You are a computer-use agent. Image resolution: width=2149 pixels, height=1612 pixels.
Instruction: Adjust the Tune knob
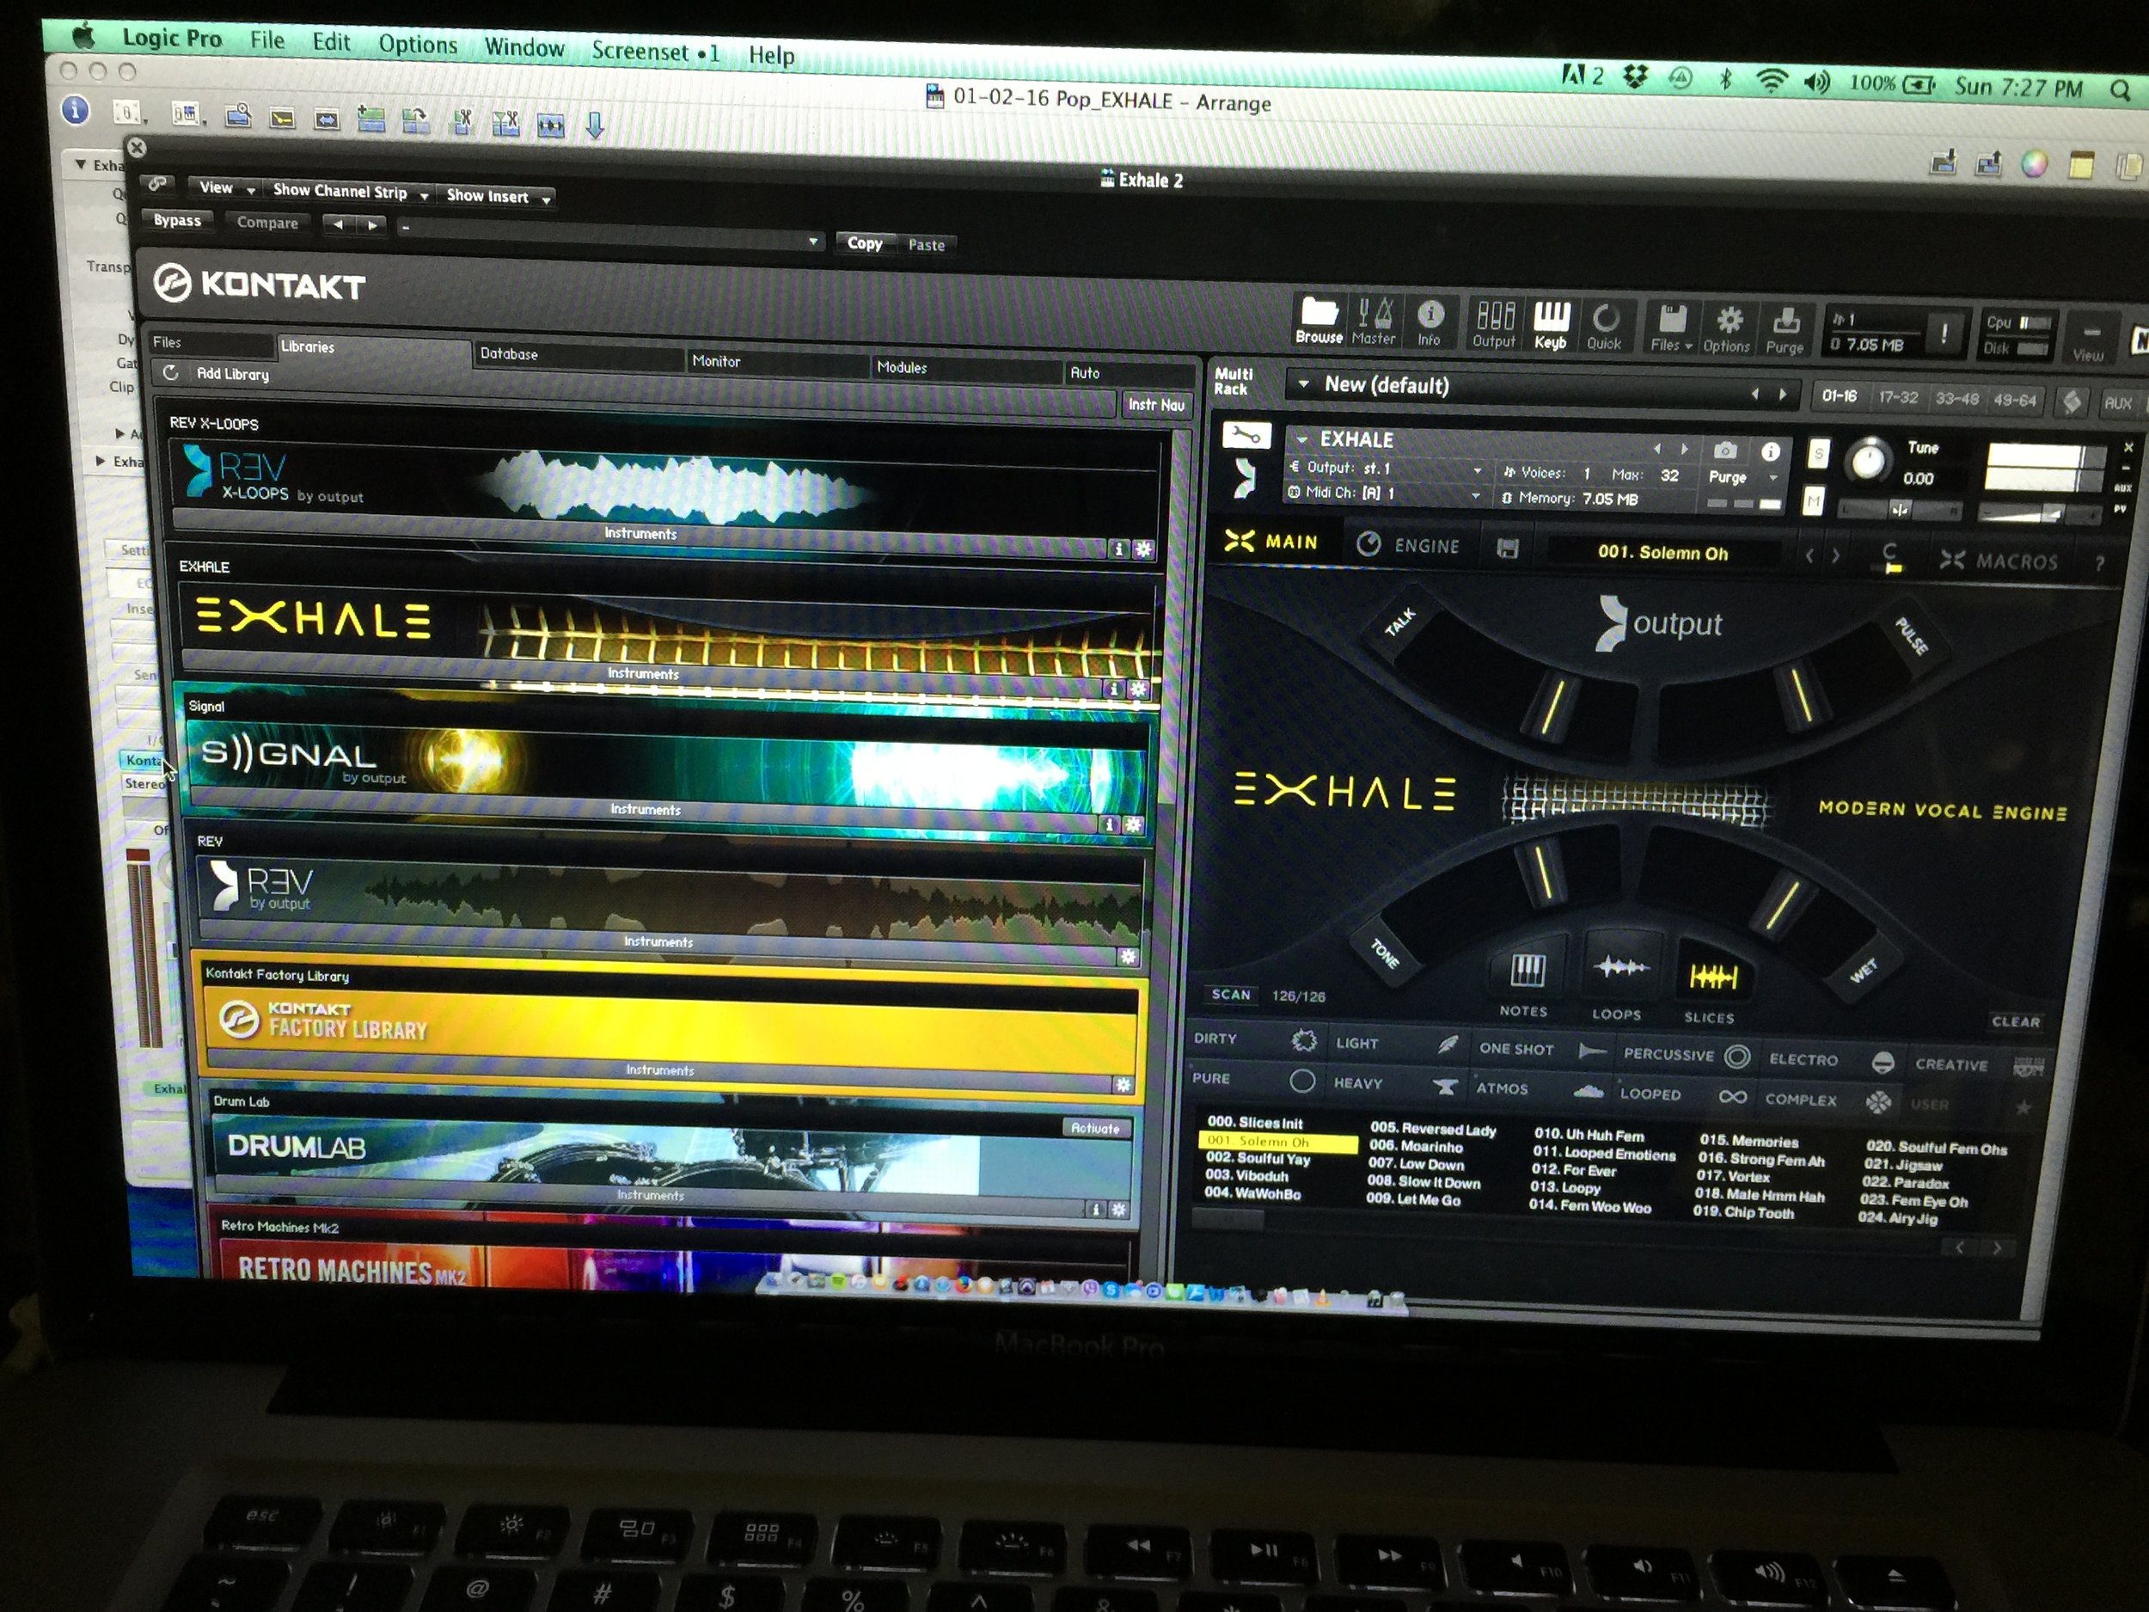coord(1867,461)
